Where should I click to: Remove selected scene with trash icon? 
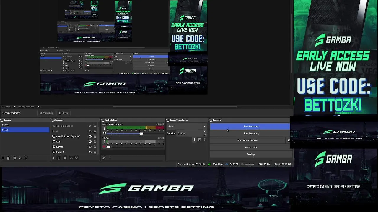click(8, 158)
